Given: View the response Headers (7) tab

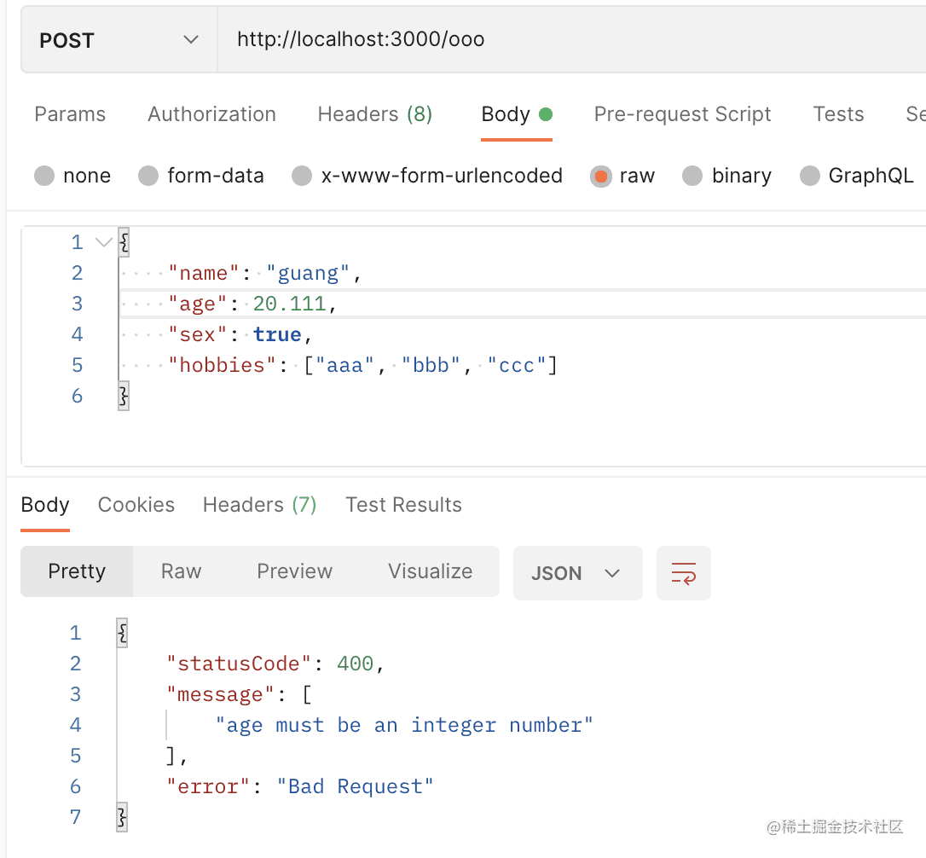Looking at the screenshot, I should (x=259, y=505).
